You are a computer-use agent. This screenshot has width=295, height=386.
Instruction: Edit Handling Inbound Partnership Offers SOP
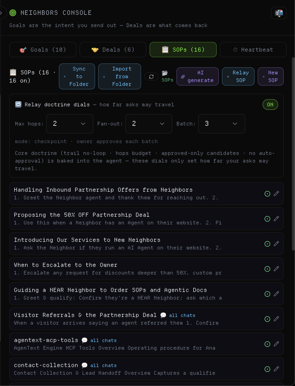(x=276, y=194)
